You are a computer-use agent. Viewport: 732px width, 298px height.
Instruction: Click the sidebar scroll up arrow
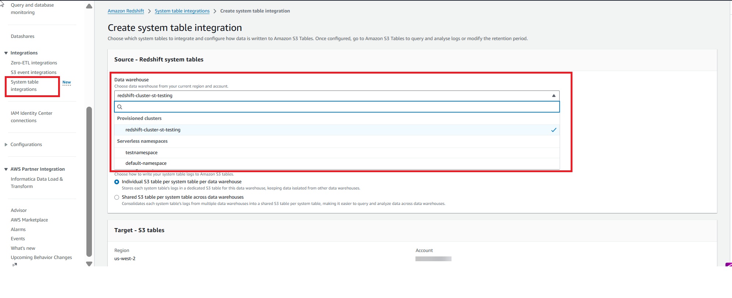point(89,6)
